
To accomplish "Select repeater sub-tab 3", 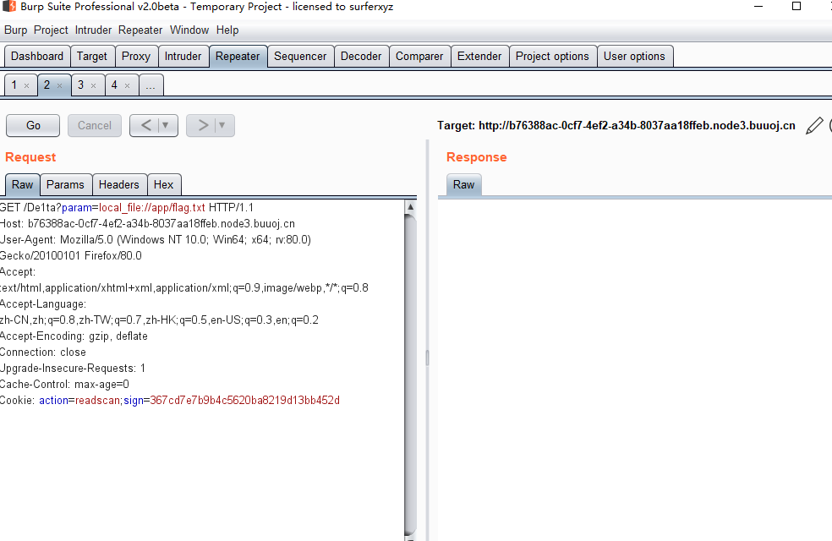I will 80,85.
